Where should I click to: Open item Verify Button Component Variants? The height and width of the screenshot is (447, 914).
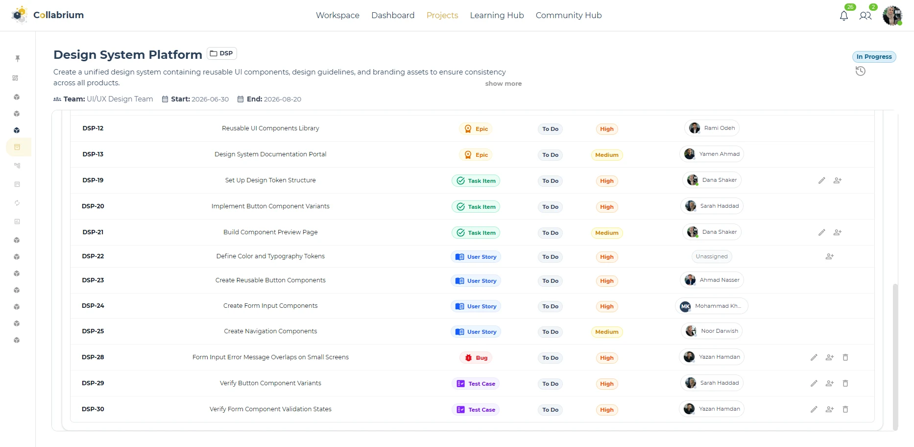pyautogui.click(x=270, y=383)
